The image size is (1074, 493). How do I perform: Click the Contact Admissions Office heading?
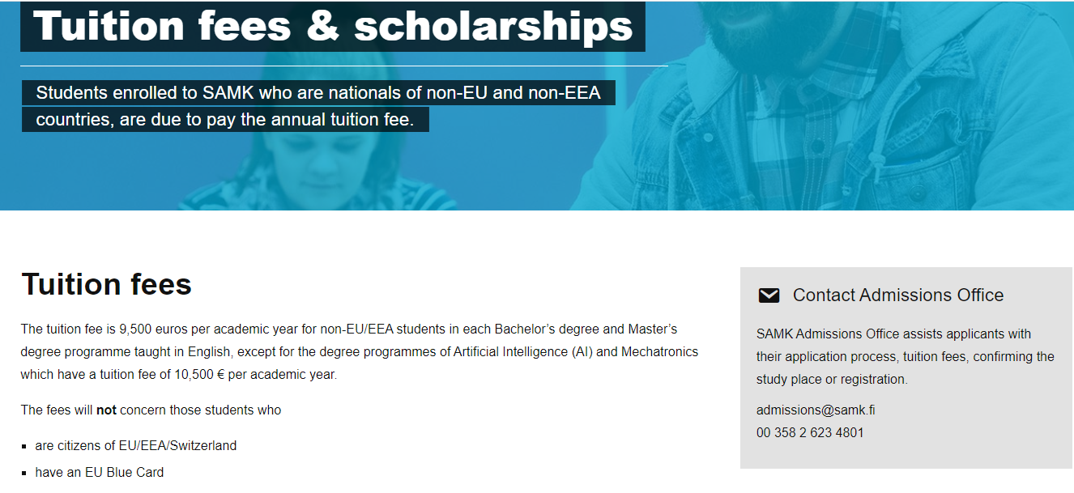click(x=897, y=295)
